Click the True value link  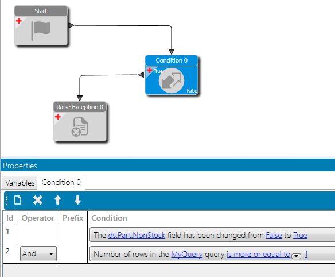click(300, 235)
